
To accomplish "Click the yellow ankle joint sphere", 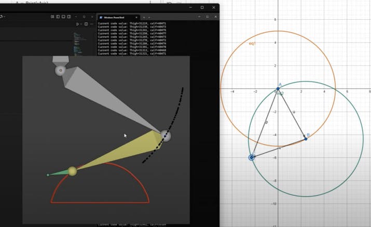I will [72, 171].
